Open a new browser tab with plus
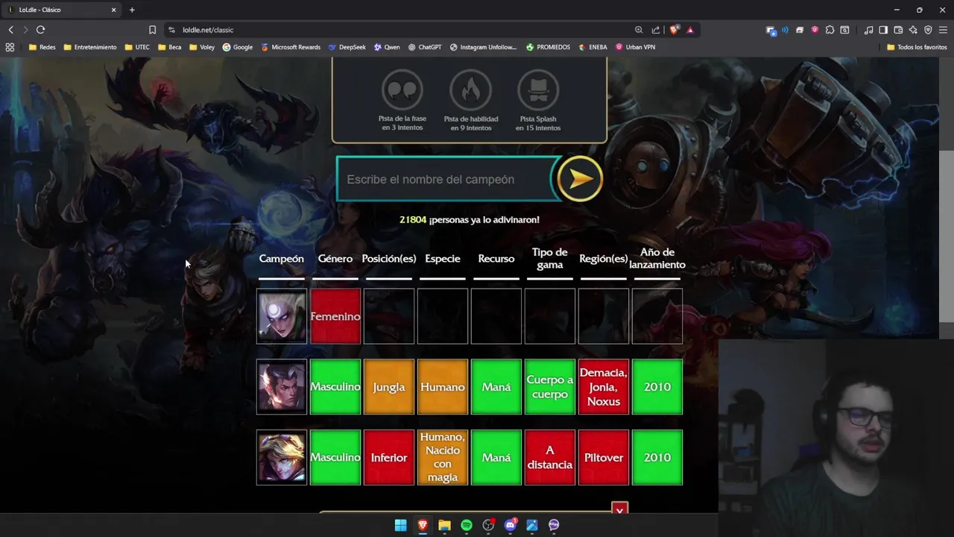 pos(132,10)
